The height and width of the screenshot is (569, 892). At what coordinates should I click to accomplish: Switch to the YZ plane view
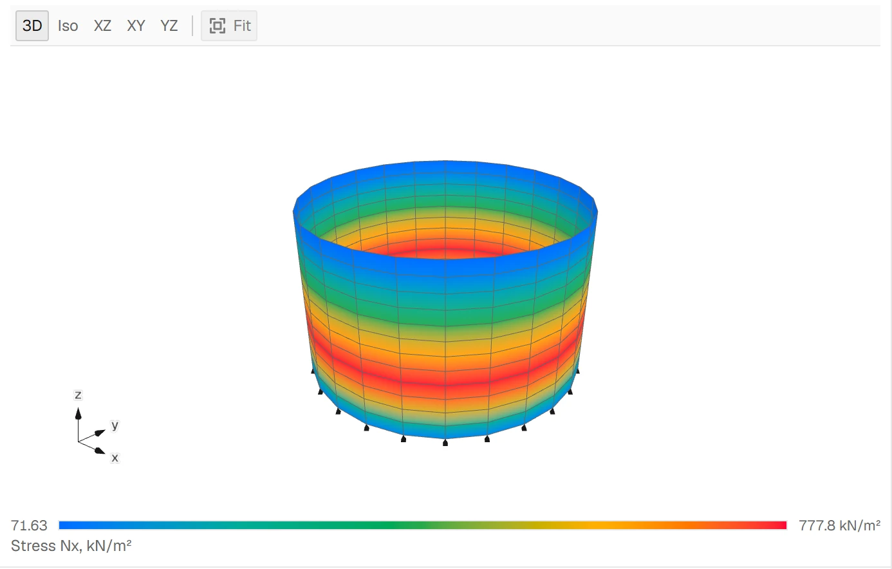coord(169,26)
